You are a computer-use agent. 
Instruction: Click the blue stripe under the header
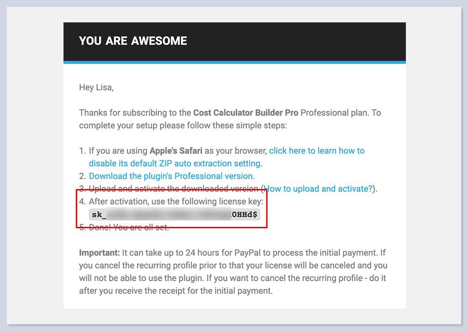[x=234, y=62]
